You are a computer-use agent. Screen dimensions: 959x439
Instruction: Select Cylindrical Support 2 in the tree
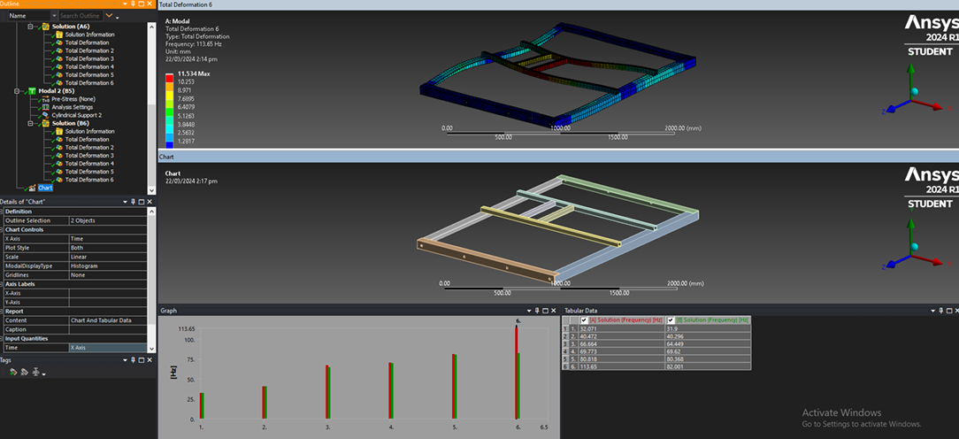[x=76, y=115]
